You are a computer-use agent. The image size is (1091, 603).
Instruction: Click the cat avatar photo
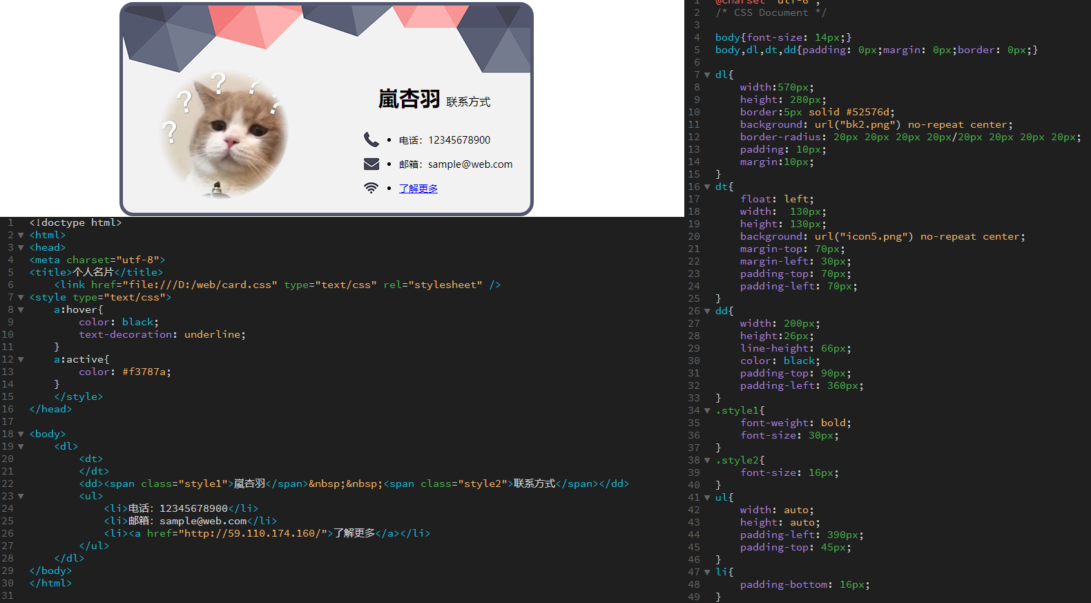(x=224, y=135)
